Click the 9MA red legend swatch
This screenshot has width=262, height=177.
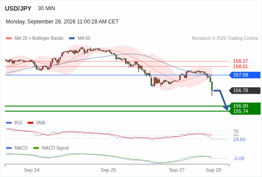30,123
